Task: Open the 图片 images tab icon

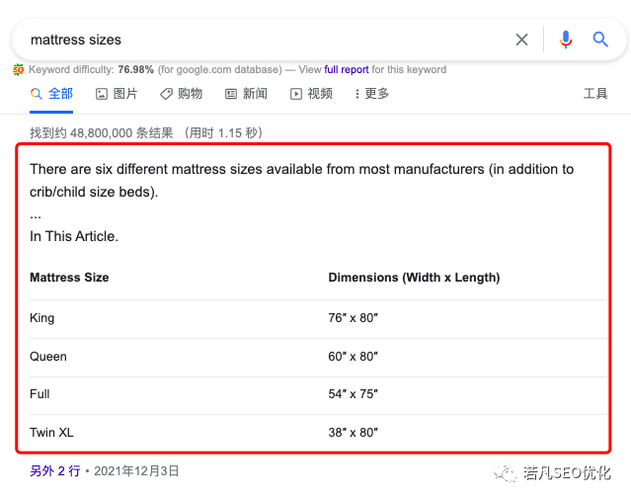Action: click(x=102, y=94)
